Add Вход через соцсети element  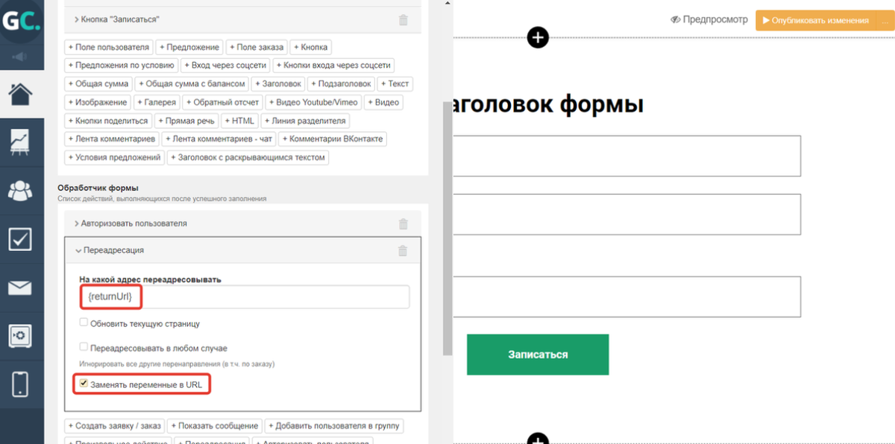pyautogui.click(x=226, y=66)
